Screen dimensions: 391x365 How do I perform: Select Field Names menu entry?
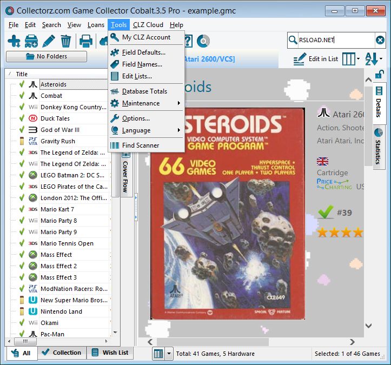tap(146, 64)
